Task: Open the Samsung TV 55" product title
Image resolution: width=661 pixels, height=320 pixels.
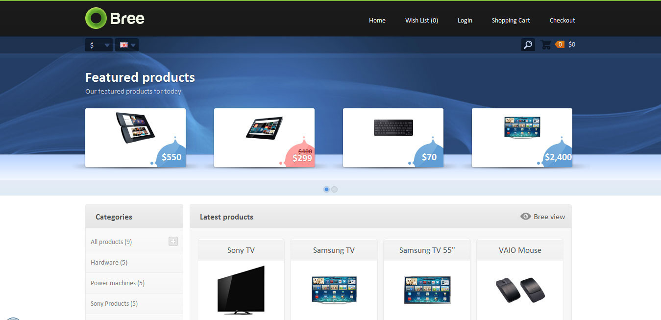Action: (x=427, y=250)
